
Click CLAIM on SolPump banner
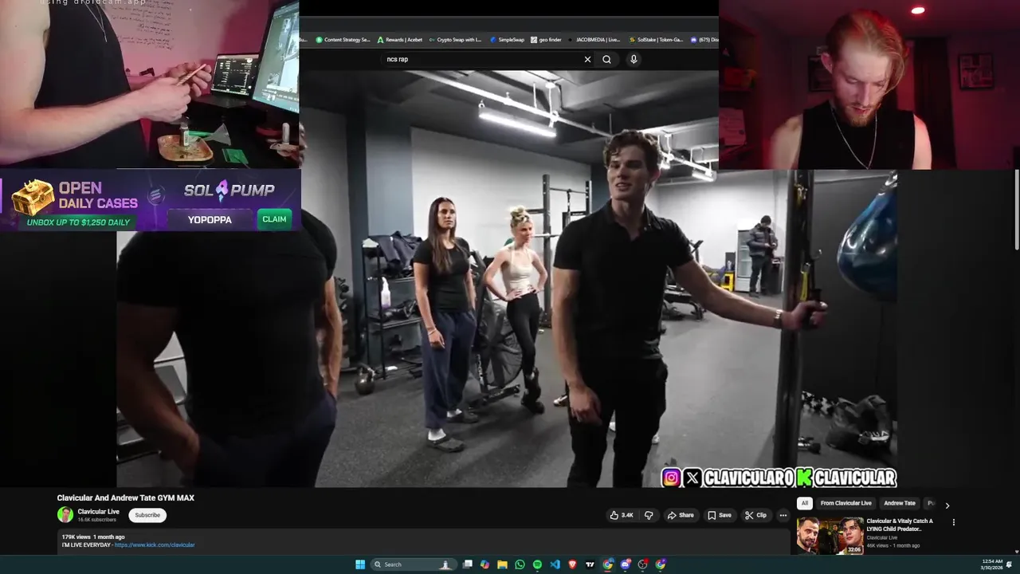[274, 219]
